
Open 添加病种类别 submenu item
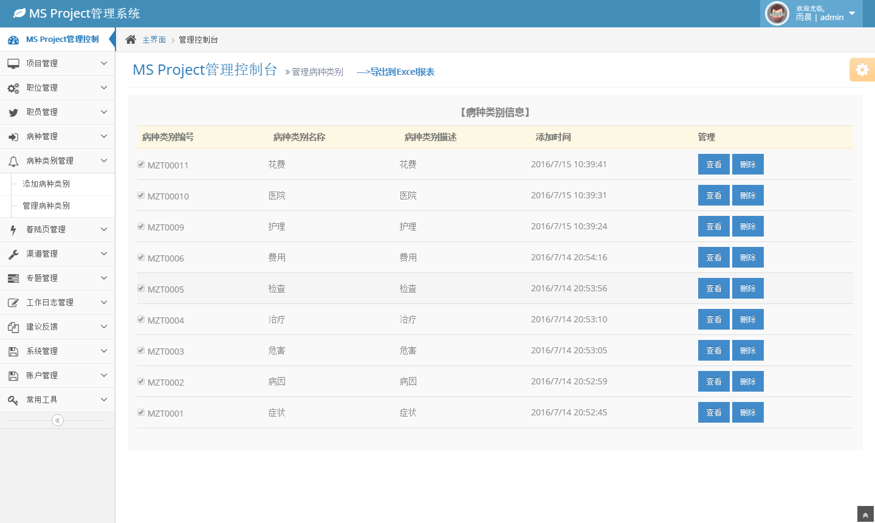(46, 184)
